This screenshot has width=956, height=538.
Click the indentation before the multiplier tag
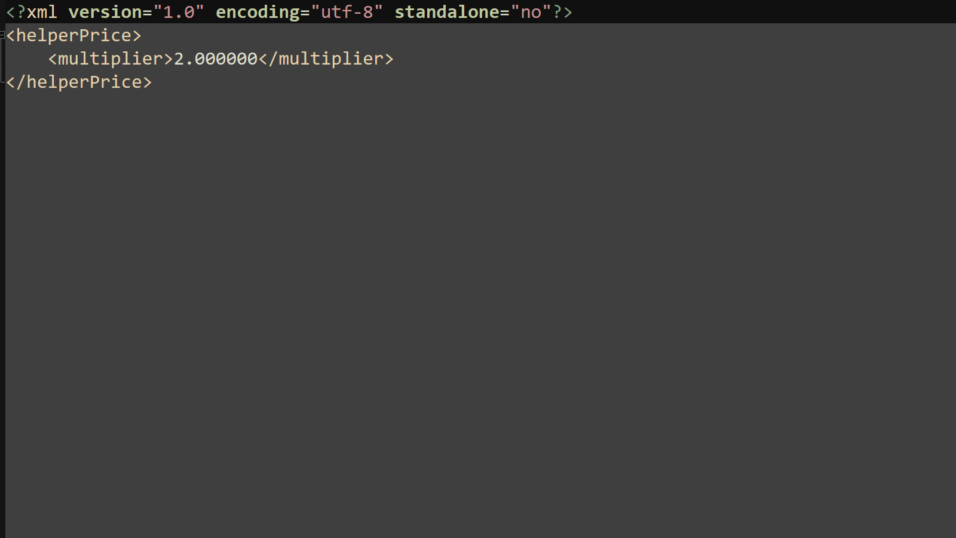click(x=27, y=59)
